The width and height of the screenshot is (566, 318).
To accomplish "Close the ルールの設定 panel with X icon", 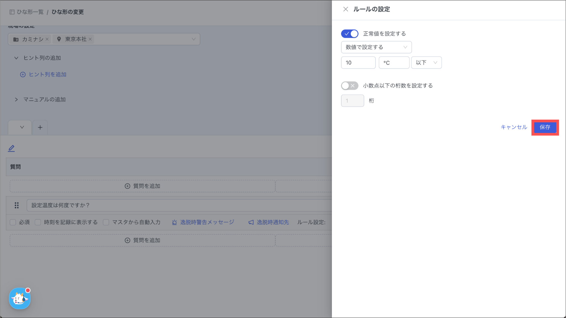I will pyautogui.click(x=345, y=9).
